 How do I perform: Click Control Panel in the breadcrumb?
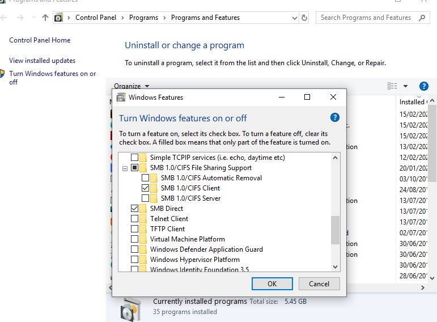click(96, 18)
